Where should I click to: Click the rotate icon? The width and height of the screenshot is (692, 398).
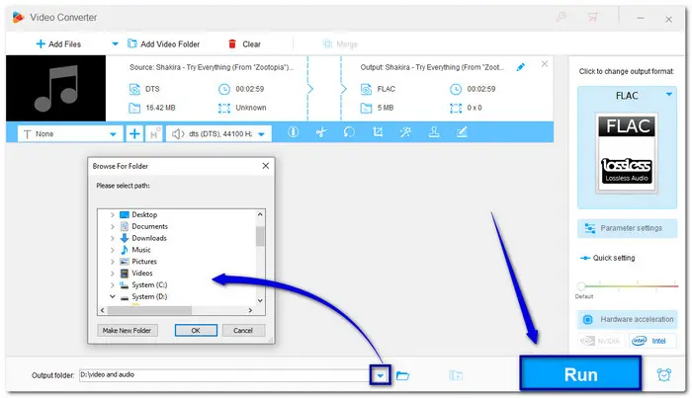pyautogui.click(x=349, y=132)
